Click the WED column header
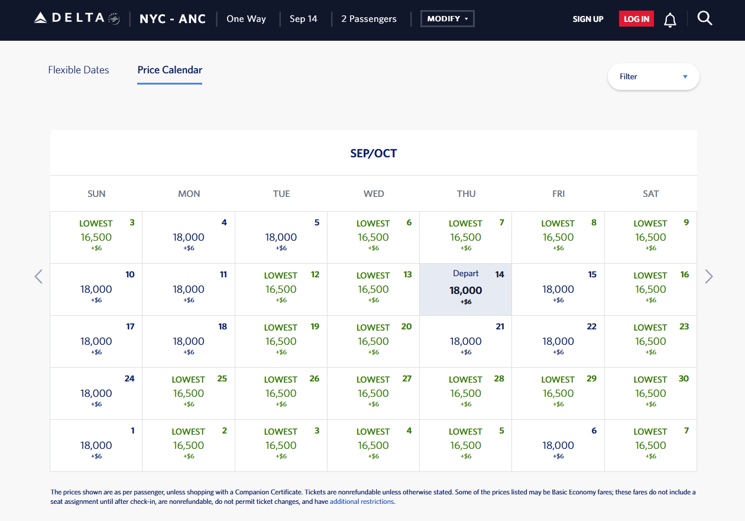Image resolution: width=745 pixels, height=521 pixels. point(374,193)
